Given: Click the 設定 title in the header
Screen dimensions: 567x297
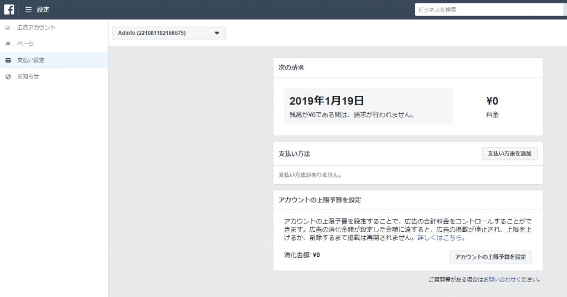Looking at the screenshot, I should pos(43,10).
